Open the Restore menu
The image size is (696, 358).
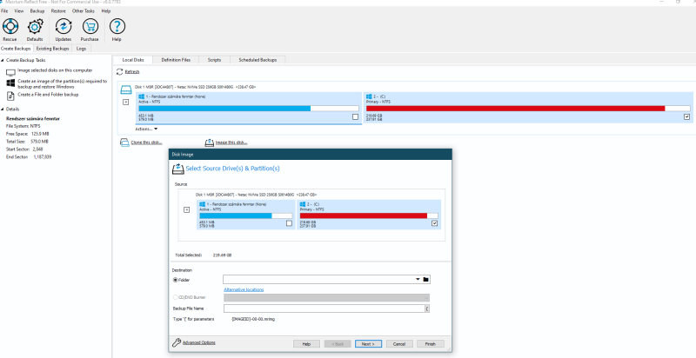58,11
